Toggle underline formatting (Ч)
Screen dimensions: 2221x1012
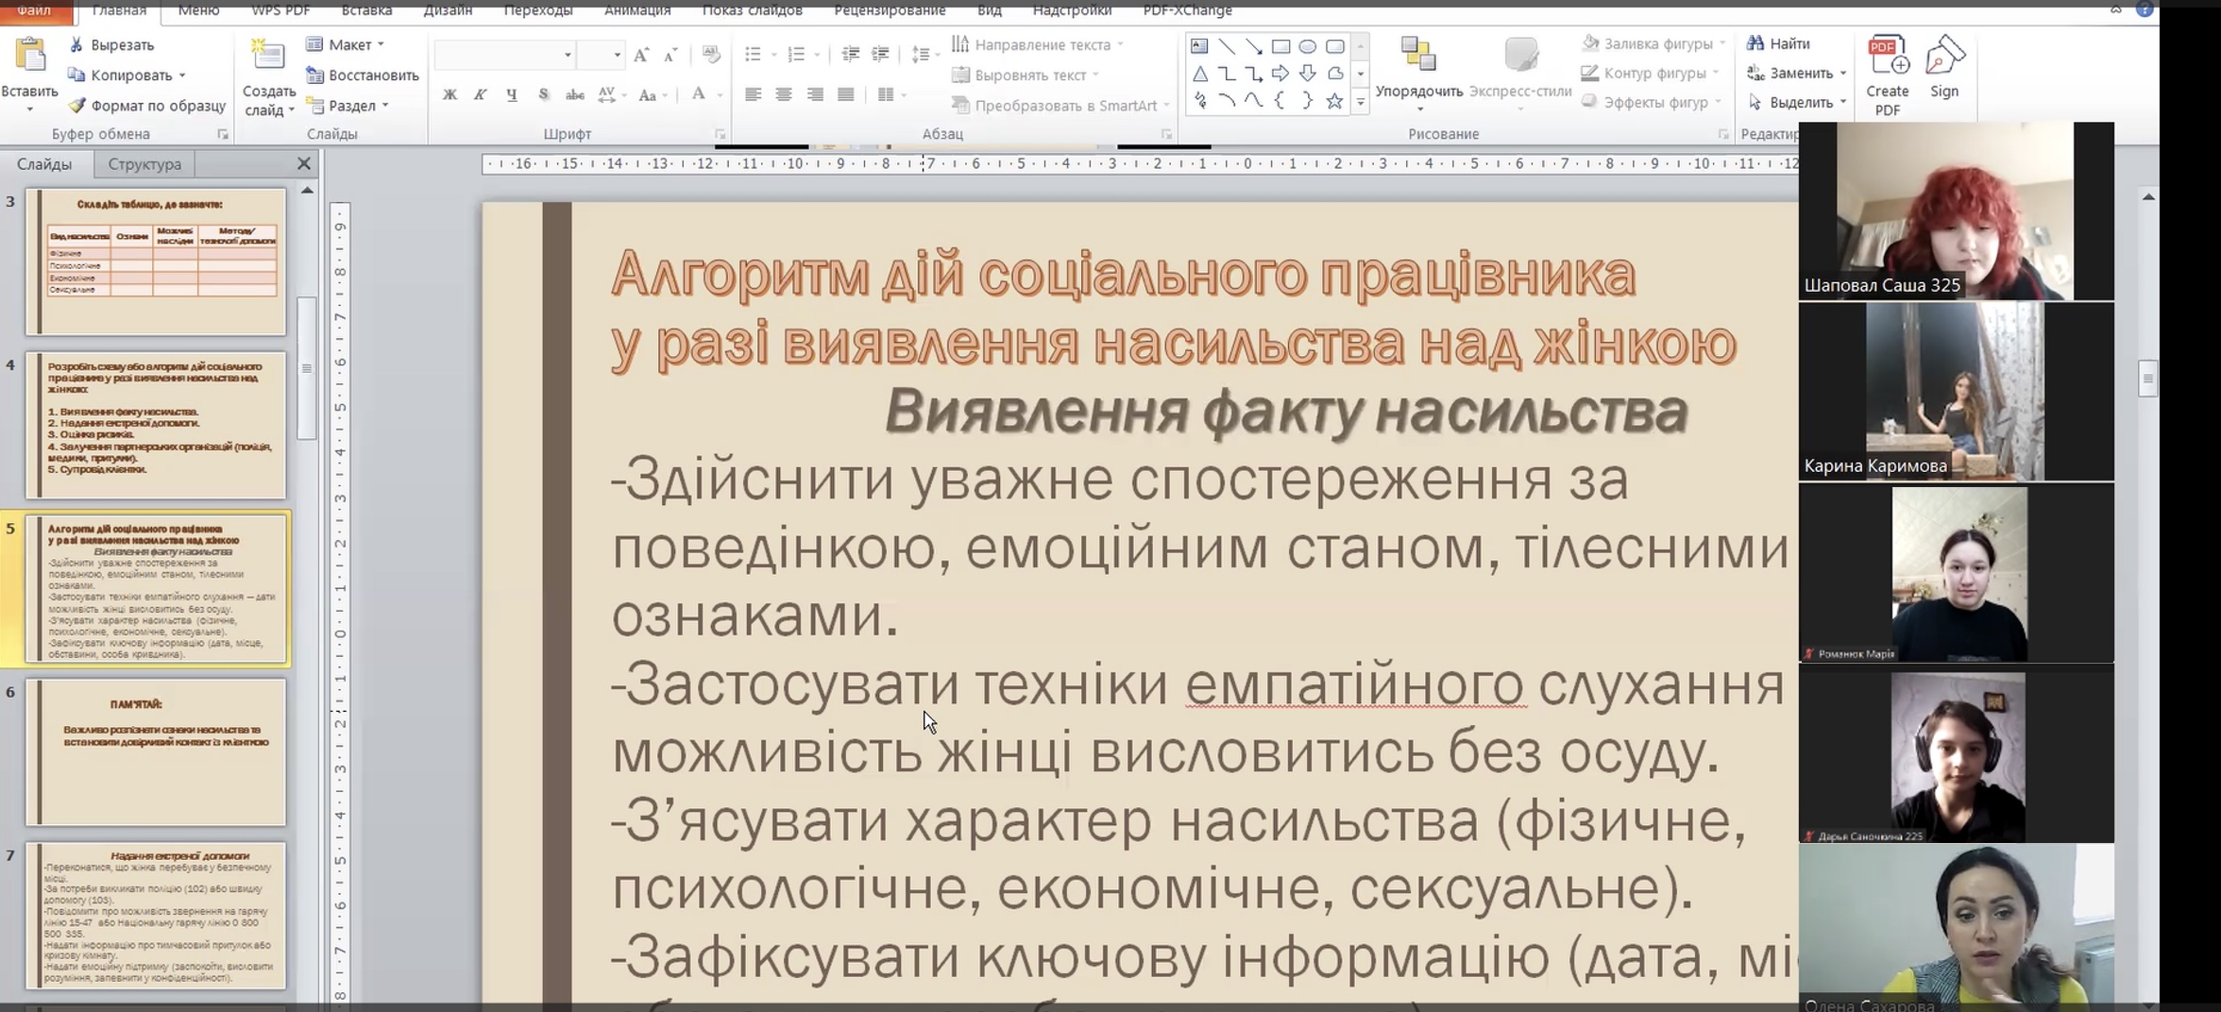(x=512, y=94)
